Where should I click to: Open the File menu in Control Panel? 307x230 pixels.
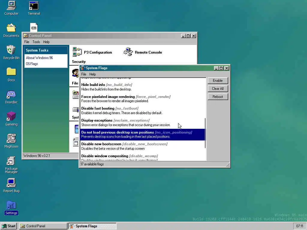[x=27, y=42]
